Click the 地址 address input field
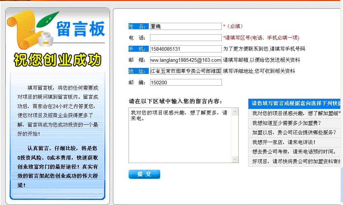Screen dimensions: 343x205 coord(186,71)
